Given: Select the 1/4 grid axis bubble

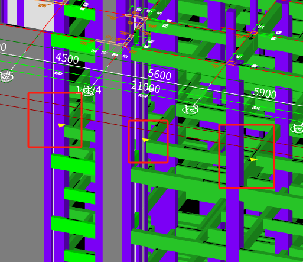Looking at the screenshot, I should point(89,91).
